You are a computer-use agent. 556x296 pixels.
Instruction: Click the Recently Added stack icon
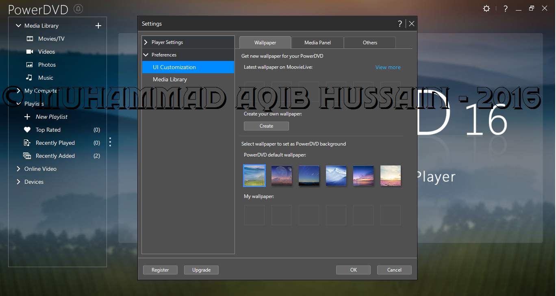click(27, 156)
